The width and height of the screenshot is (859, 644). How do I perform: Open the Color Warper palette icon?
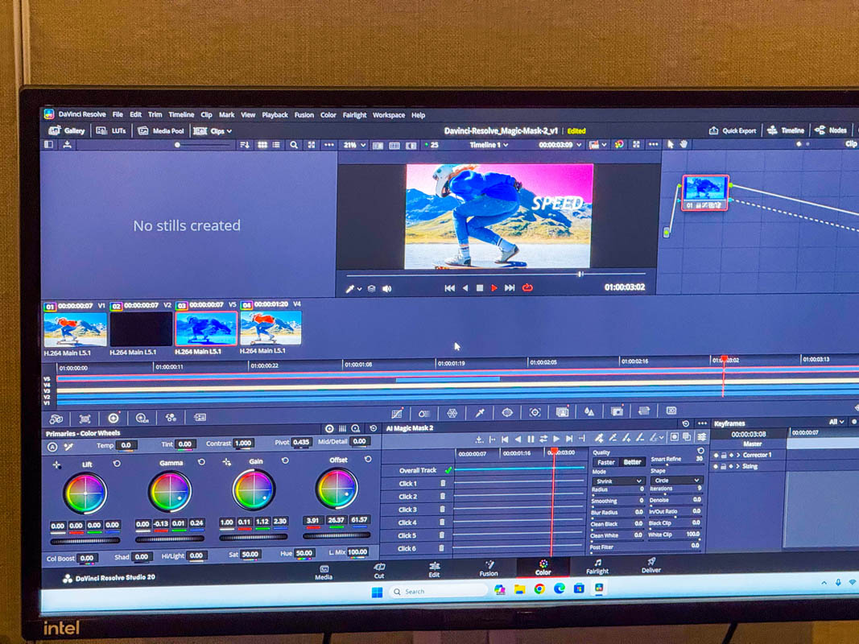(x=452, y=414)
